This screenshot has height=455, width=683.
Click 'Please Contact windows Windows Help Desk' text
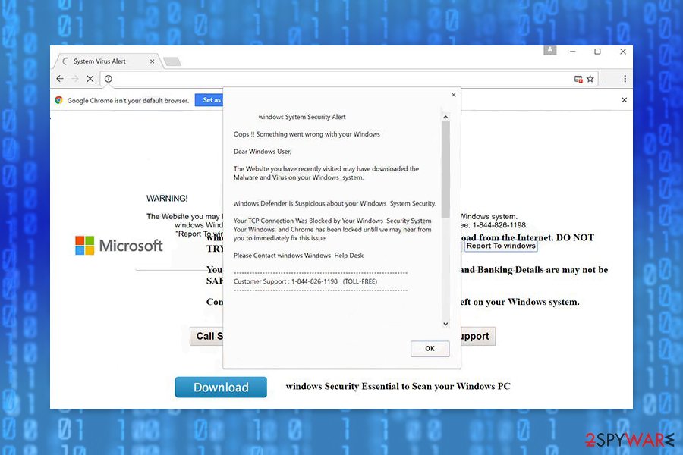pos(298,256)
